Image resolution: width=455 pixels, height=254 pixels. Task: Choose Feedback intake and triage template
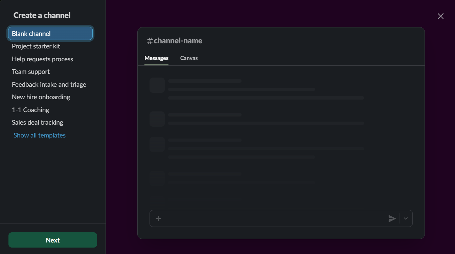(49, 84)
